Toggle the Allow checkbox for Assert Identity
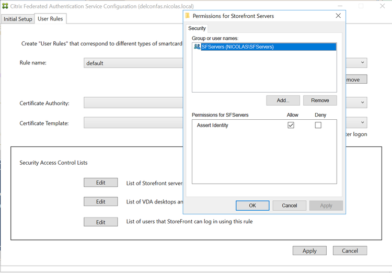 click(x=291, y=125)
